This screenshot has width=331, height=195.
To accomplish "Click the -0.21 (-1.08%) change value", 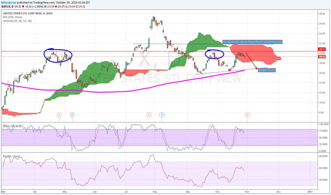I will point(34,6).
